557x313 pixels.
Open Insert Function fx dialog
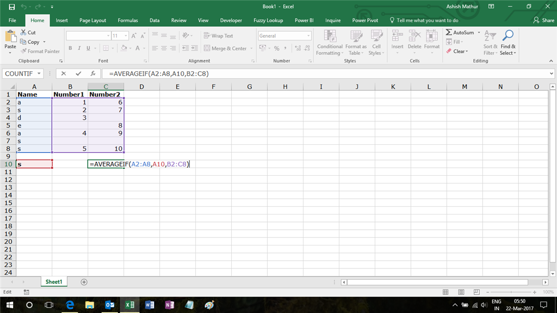pos(93,73)
